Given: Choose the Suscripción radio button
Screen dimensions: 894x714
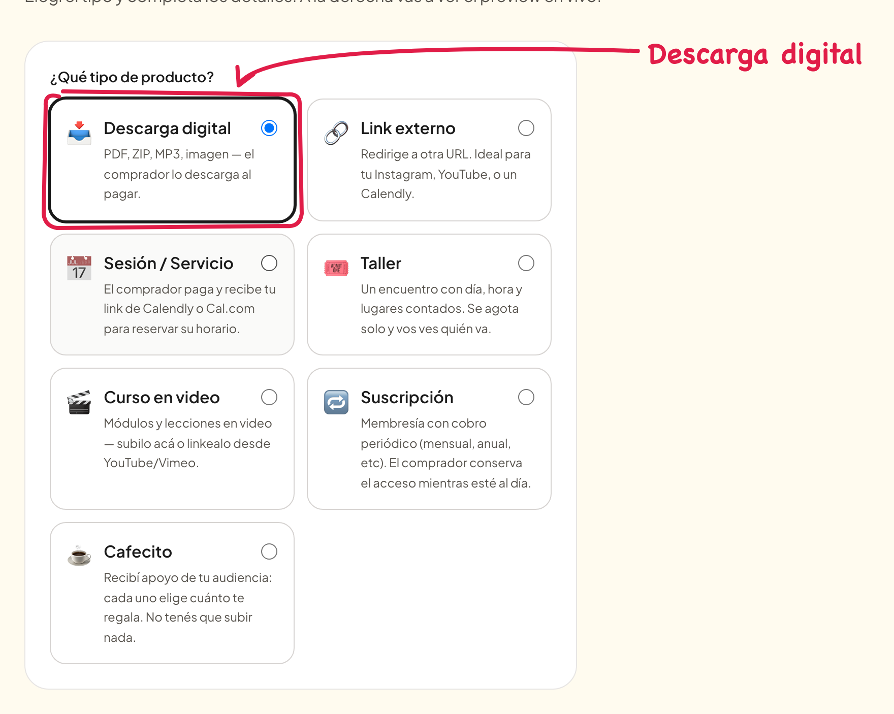Looking at the screenshot, I should [x=526, y=397].
